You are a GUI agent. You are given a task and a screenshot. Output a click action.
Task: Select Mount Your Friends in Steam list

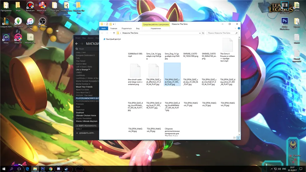[x=84, y=87]
